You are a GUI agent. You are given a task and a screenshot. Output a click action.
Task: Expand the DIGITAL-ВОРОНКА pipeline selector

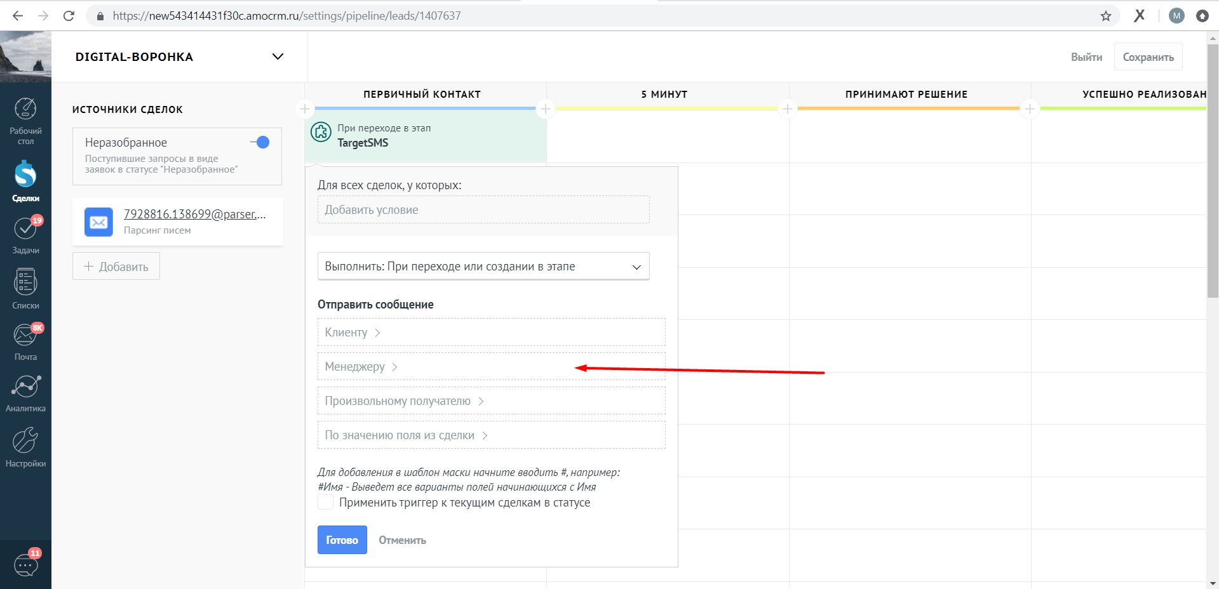(x=278, y=56)
